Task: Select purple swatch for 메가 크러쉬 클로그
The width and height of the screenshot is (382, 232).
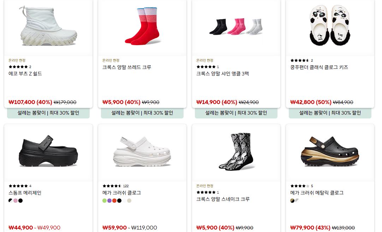Action: (x=109, y=201)
